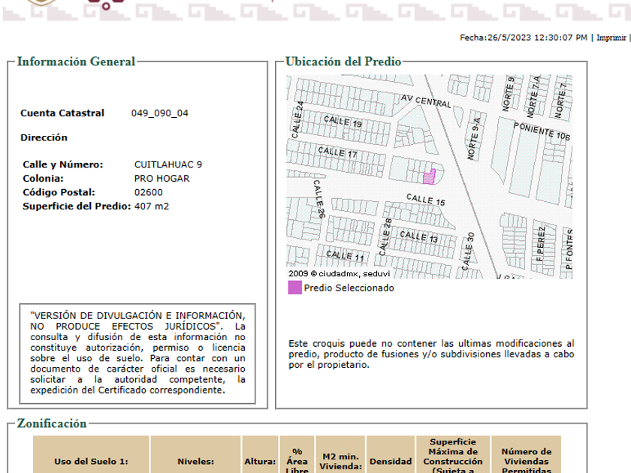Click the PONIENTE 106 label on the map
Screen dimensions: 631x473
542,131
